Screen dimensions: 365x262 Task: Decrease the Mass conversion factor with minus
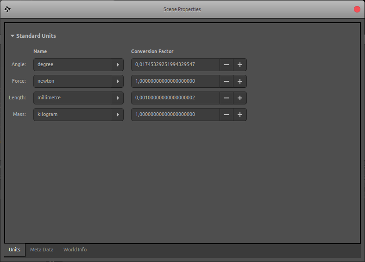click(x=227, y=115)
